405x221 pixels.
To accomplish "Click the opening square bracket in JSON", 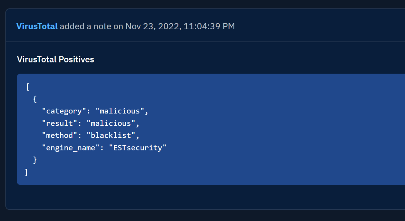I will pyautogui.click(x=28, y=87).
